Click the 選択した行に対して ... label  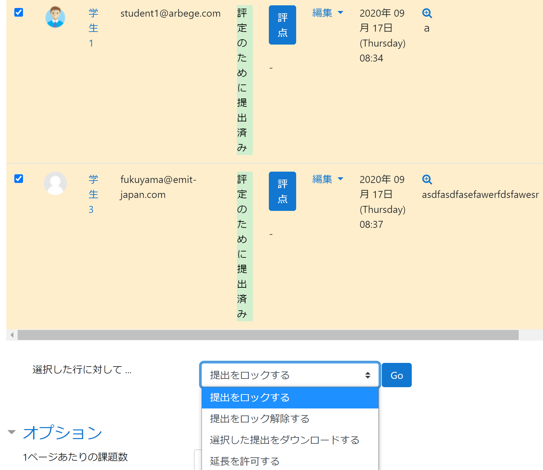click(x=82, y=370)
